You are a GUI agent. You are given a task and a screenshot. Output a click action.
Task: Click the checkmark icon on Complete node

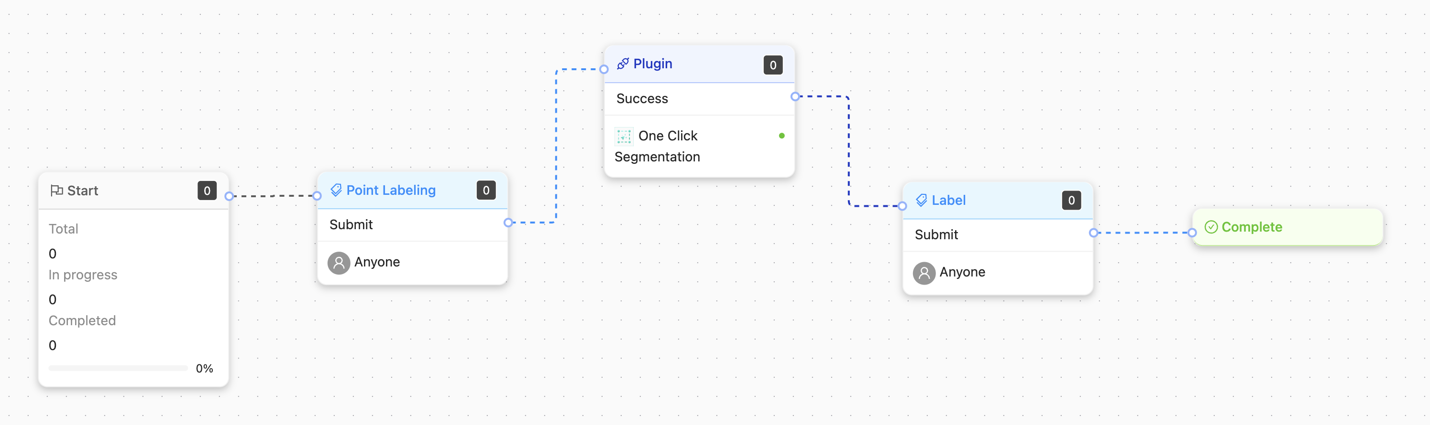point(1211,227)
